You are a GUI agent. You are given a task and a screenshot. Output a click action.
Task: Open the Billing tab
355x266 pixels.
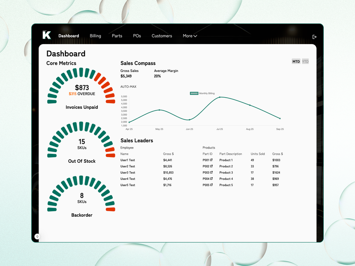(95, 36)
